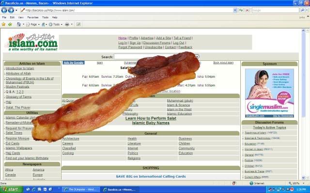Open Today's Active Topics link
Screen dimensions: 310x193
click(269, 127)
